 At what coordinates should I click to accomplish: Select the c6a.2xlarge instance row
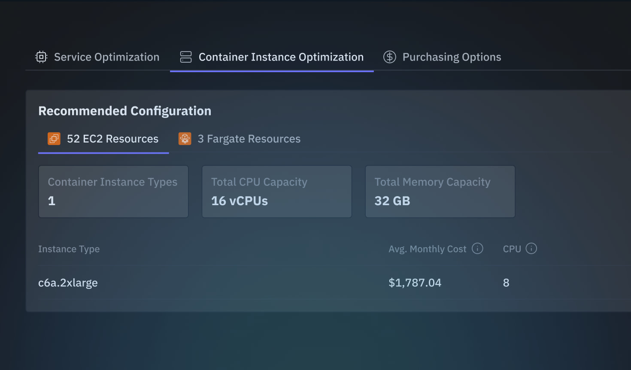68,283
